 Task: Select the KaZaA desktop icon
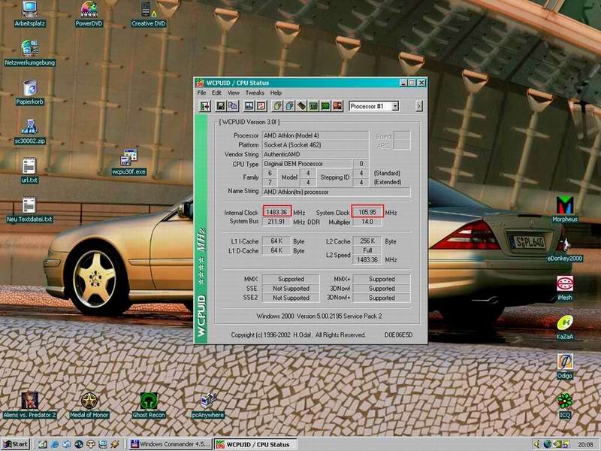click(x=565, y=327)
